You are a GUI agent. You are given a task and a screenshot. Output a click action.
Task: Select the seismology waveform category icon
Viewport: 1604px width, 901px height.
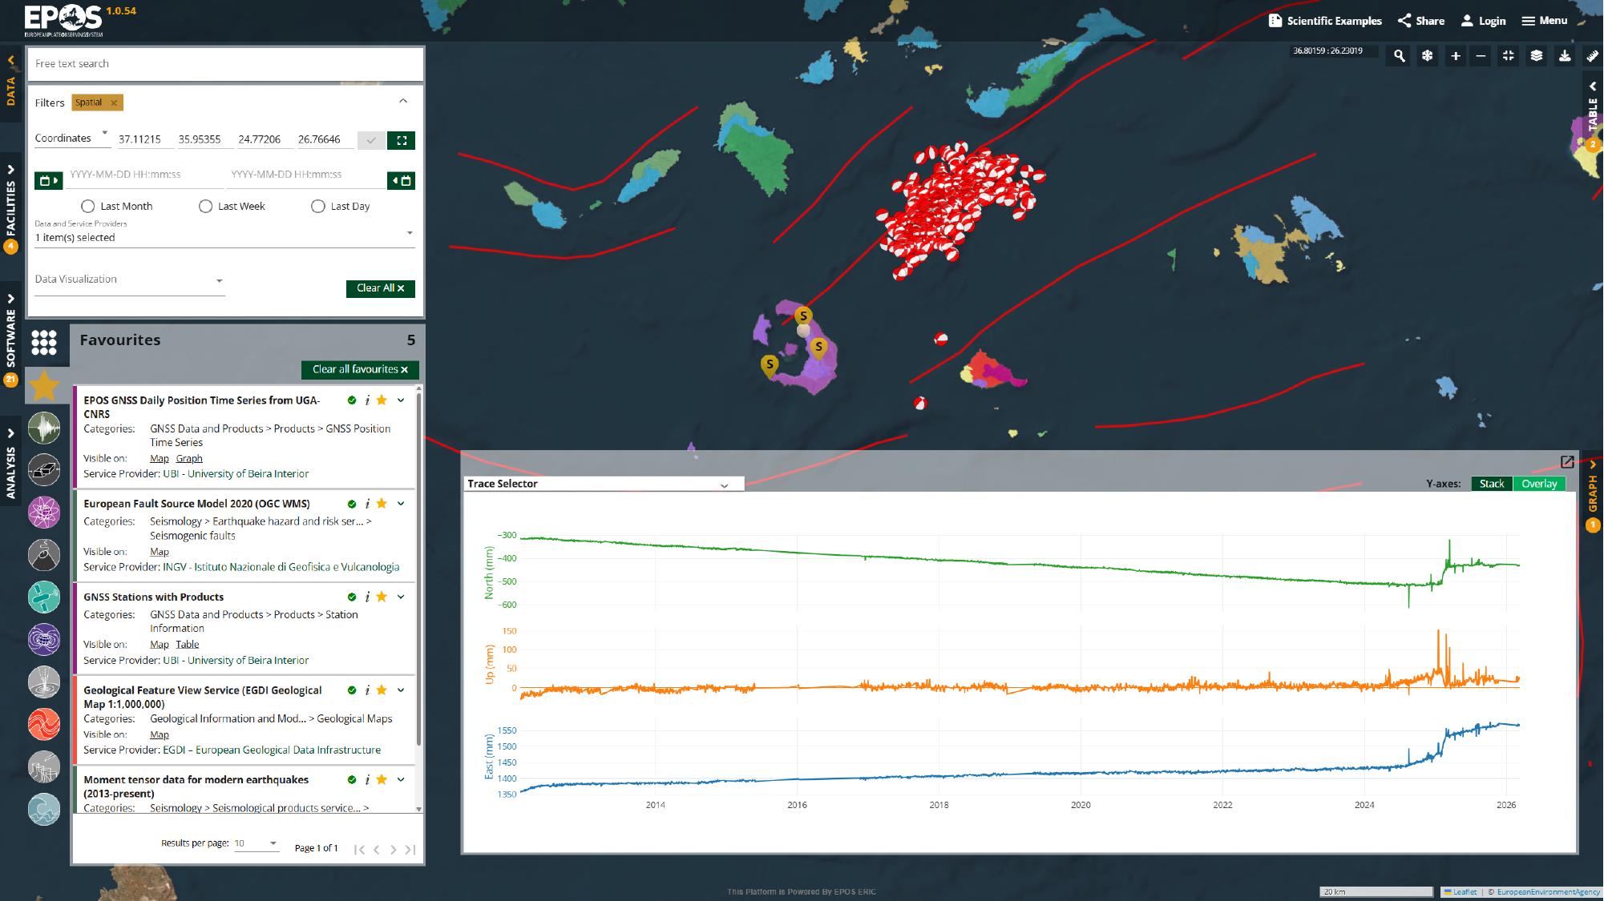click(44, 428)
